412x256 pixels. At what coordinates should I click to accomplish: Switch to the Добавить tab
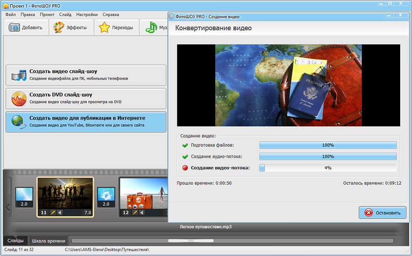click(x=26, y=27)
